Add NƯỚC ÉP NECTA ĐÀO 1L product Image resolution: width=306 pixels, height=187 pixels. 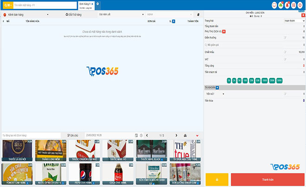point(51,174)
